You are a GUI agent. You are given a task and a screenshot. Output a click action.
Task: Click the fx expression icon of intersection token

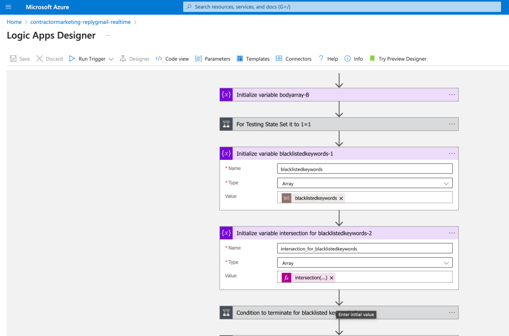click(x=286, y=278)
